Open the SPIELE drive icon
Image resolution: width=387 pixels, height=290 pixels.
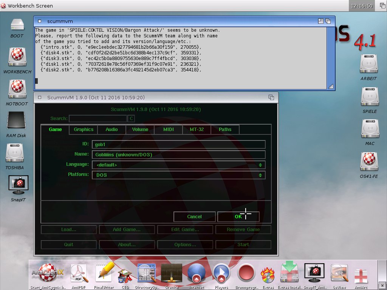click(370, 96)
